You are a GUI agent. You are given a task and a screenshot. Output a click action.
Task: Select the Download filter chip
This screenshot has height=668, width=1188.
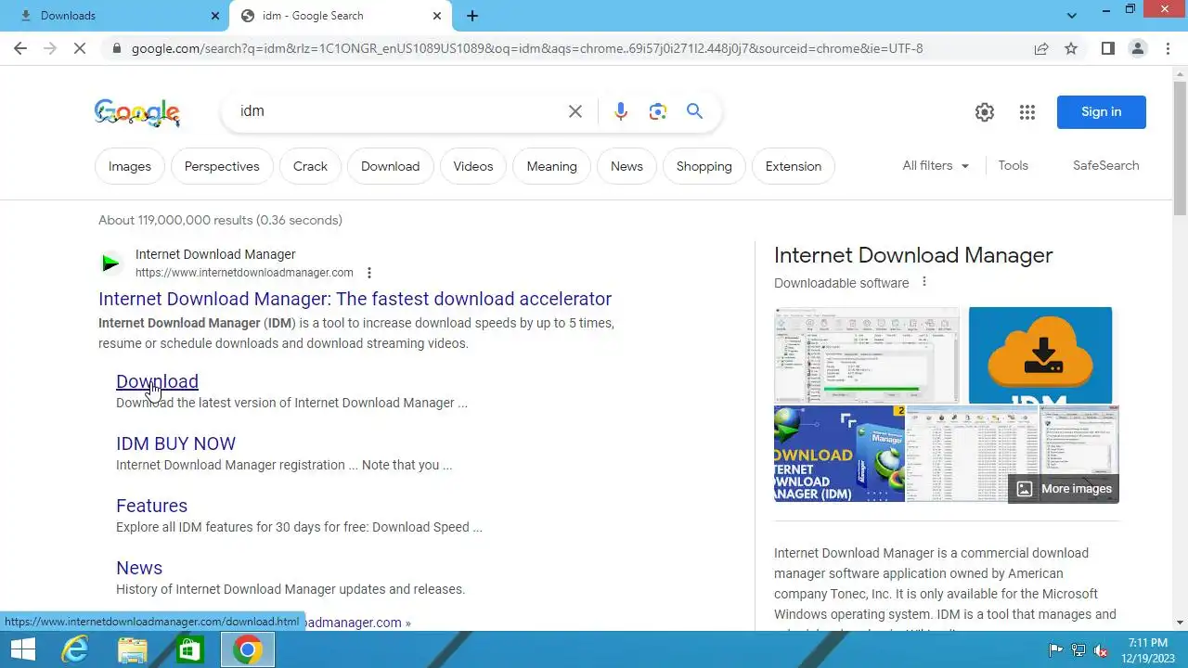pos(390,166)
